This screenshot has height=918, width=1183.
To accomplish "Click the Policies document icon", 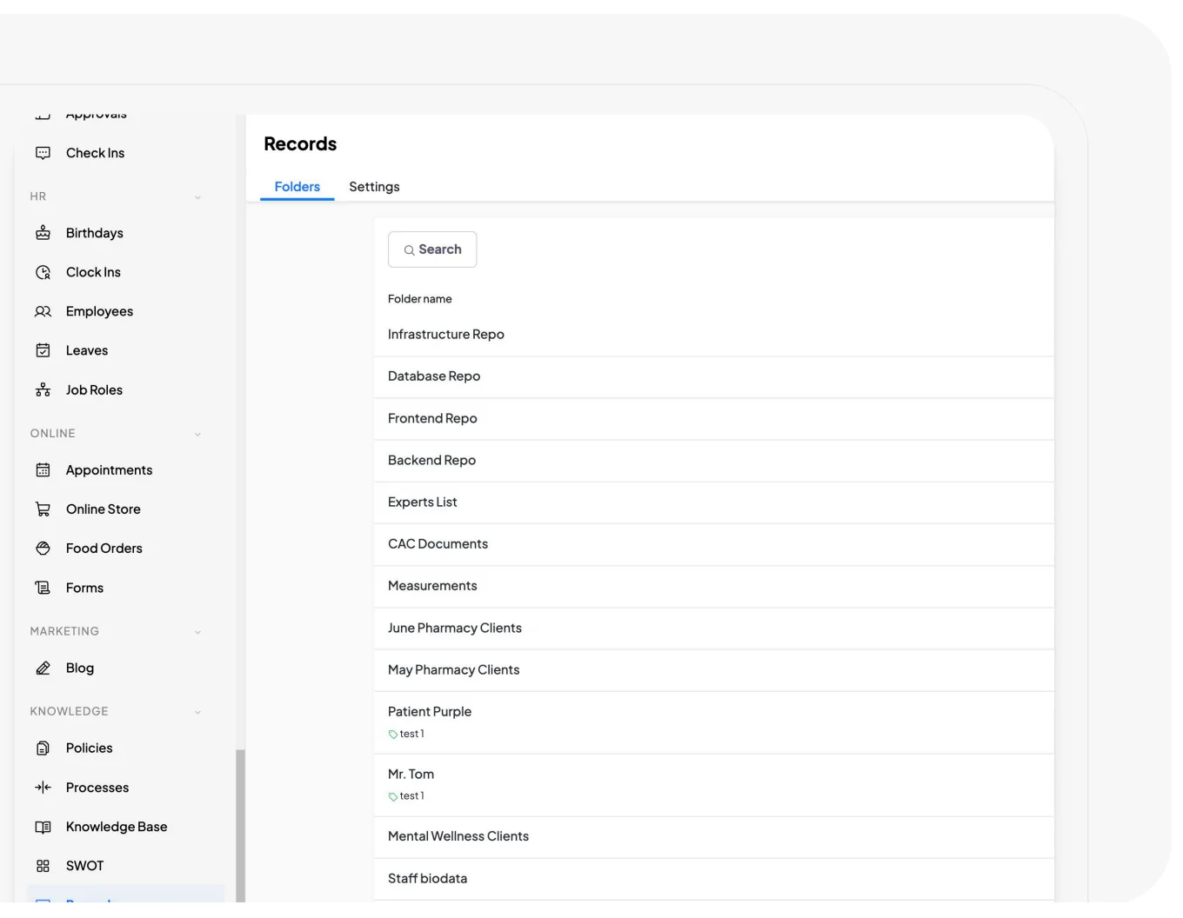I will tap(43, 748).
